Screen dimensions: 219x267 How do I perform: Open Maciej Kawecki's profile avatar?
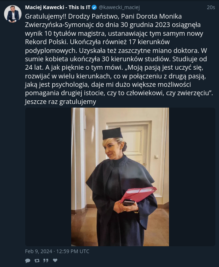tap(13, 14)
